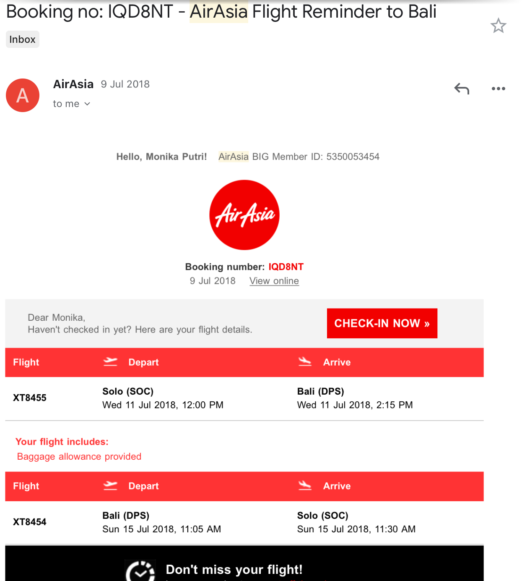Open the View online link
Screen dimensions: 522x581
pyautogui.click(x=274, y=281)
